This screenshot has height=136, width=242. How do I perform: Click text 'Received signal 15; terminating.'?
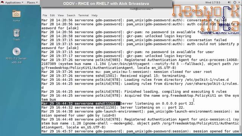[x=154, y=76]
